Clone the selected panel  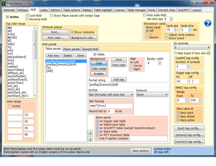81,55
